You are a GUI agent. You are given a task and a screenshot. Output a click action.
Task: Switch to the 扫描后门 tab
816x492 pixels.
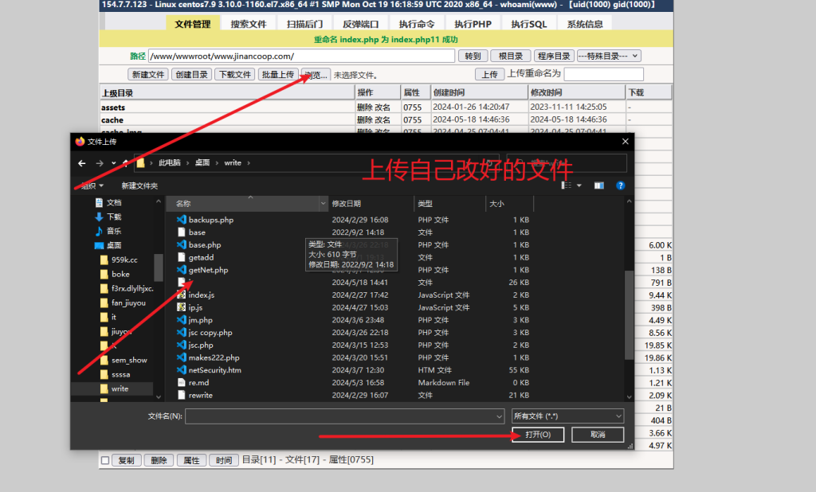pyautogui.click(x=304, y=24)
